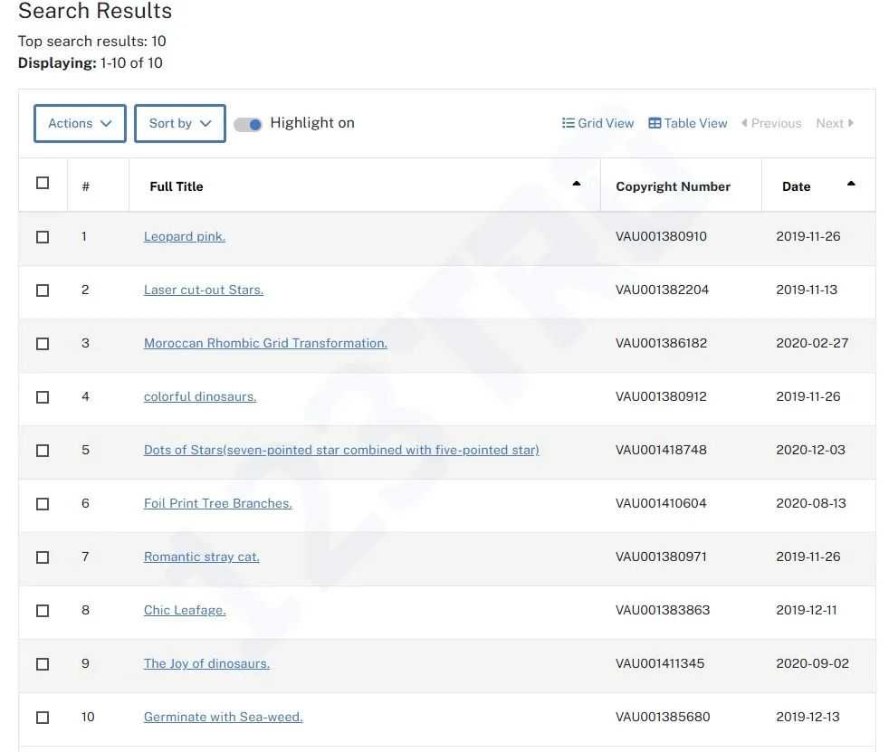Go to the Previous results page

point(771,123)
